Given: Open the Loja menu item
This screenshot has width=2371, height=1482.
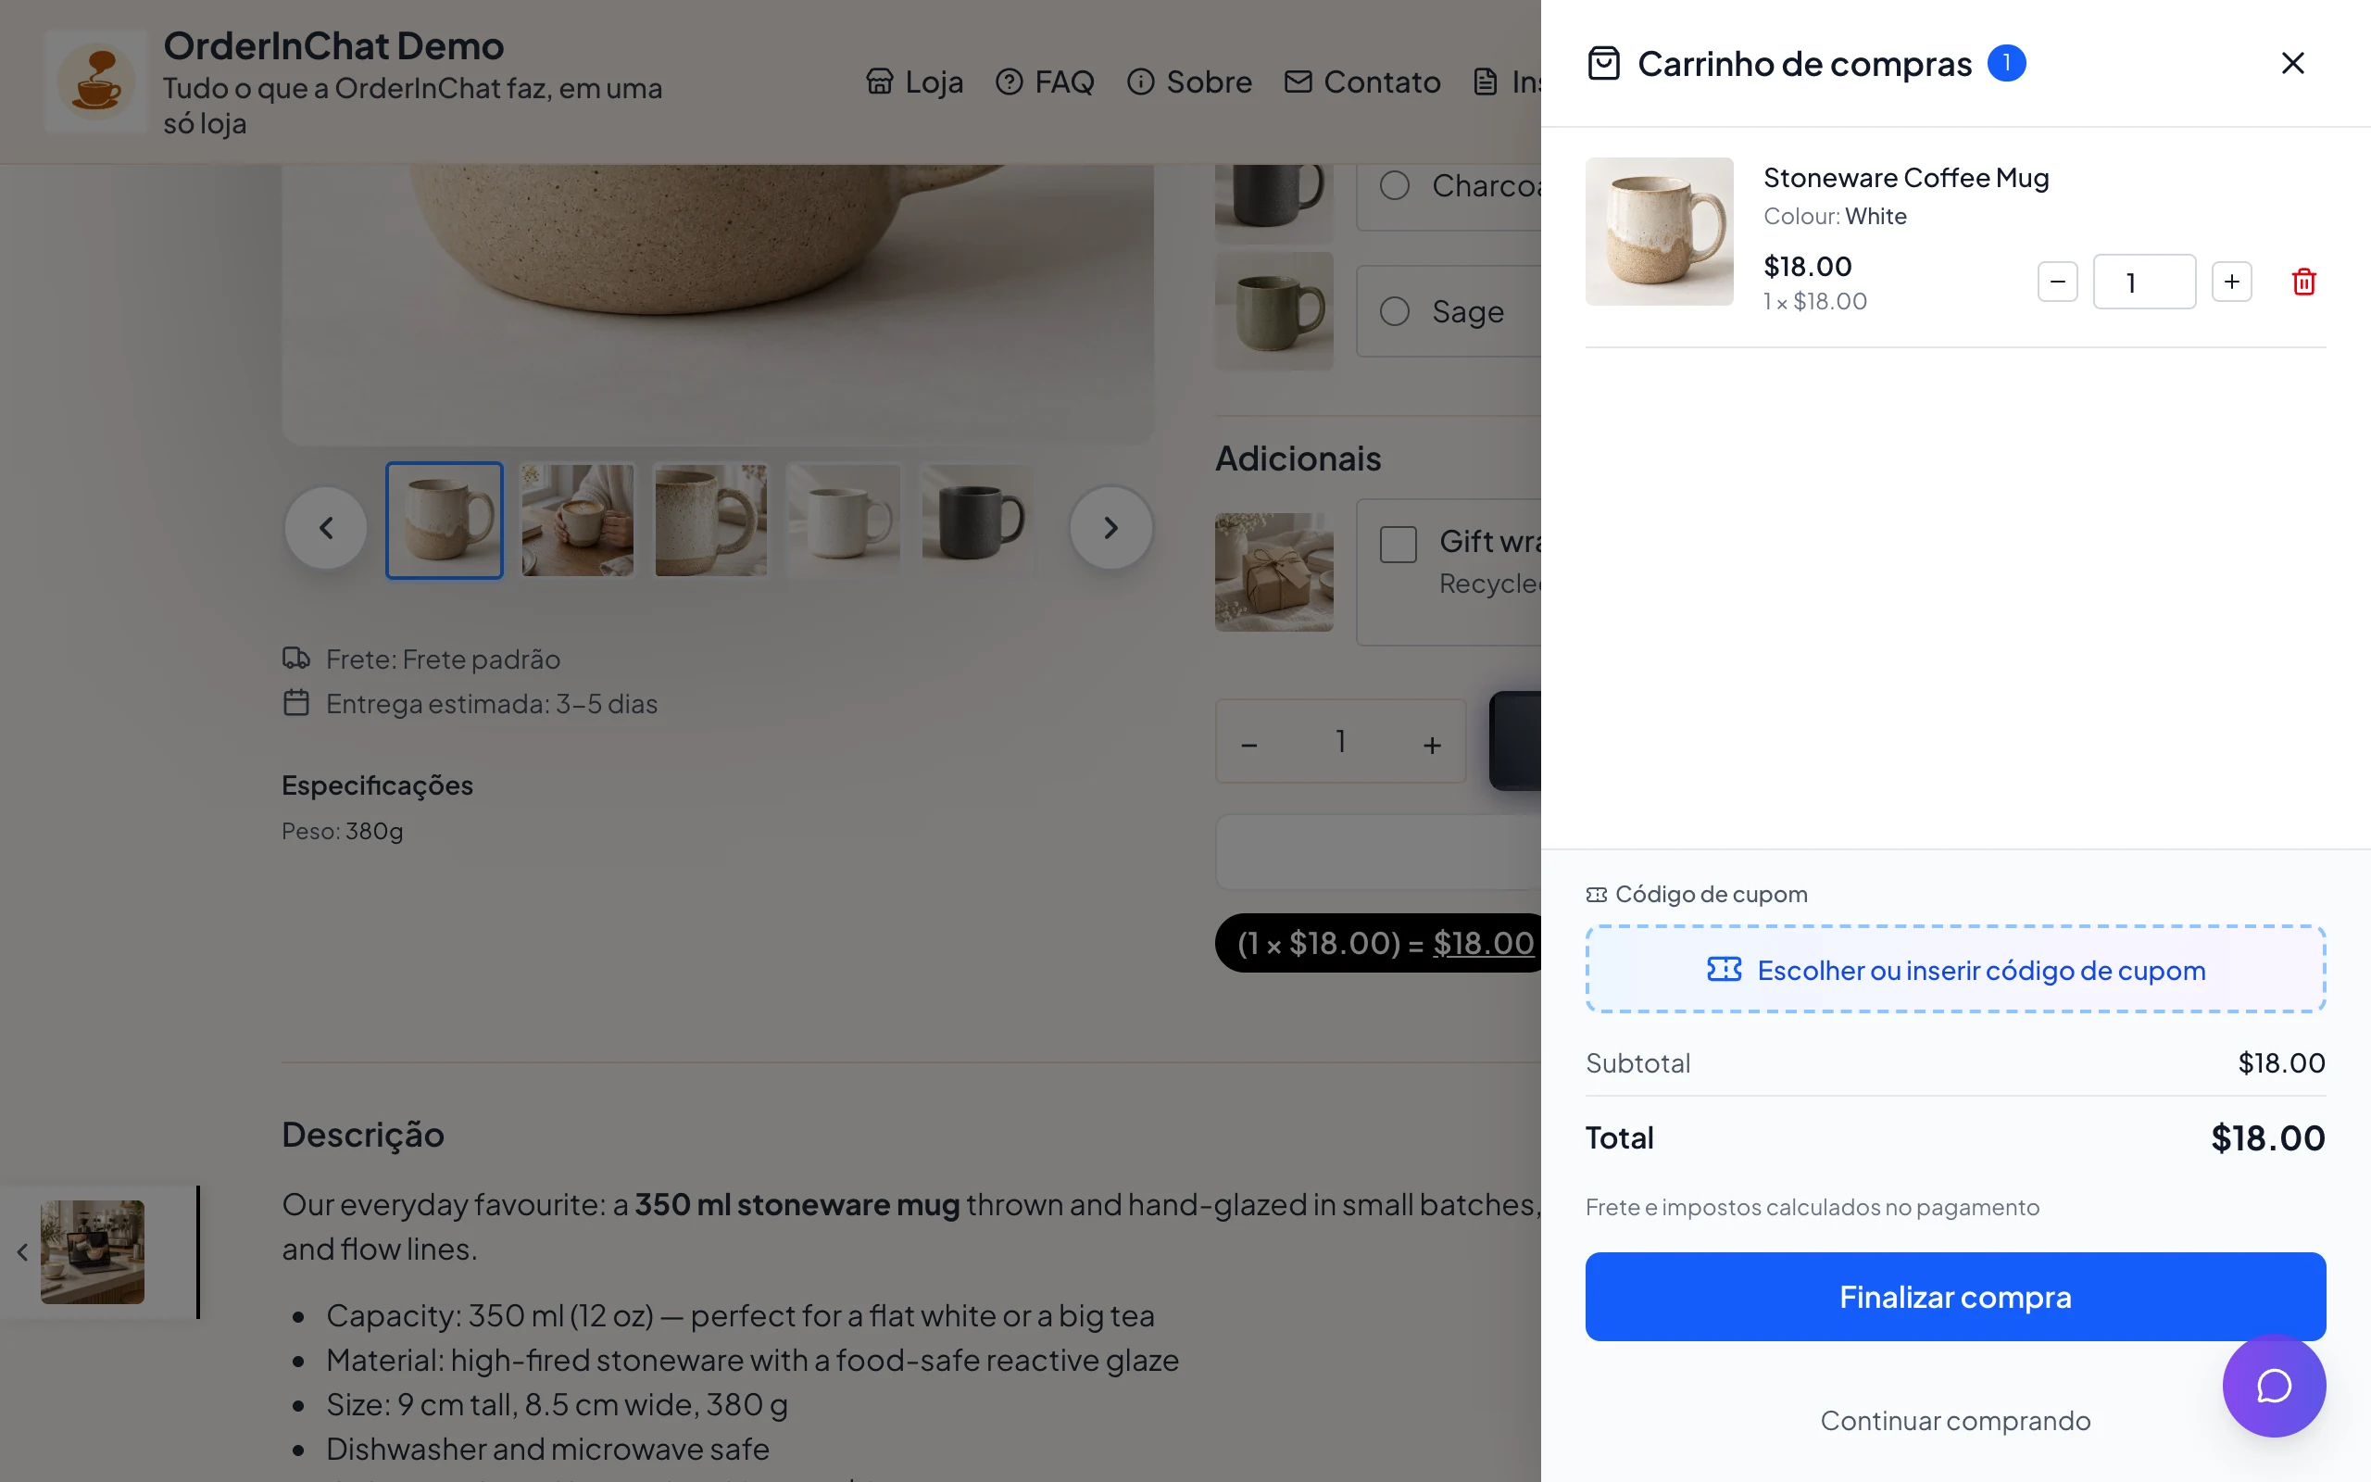Looking at the screenshot, I should pos(915,82).
